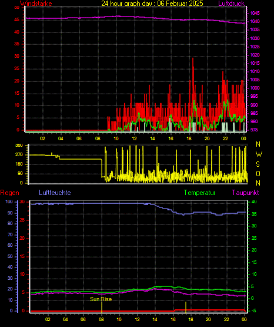Viewport: 274px width, 327px height.
Task: Click the 1010 pressure axis value
Action: tap(255, 71)
